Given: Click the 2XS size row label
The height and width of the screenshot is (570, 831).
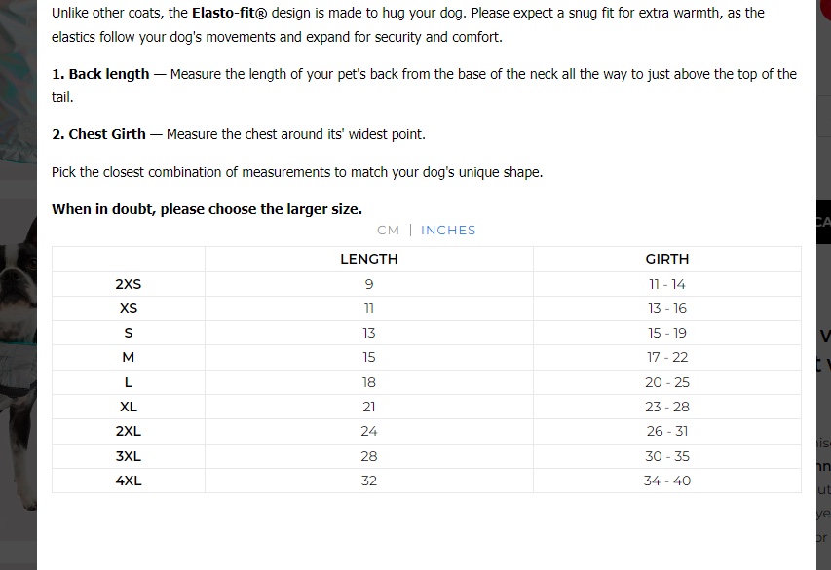Looking at the screenshot, I should click(x=129, y=284).
